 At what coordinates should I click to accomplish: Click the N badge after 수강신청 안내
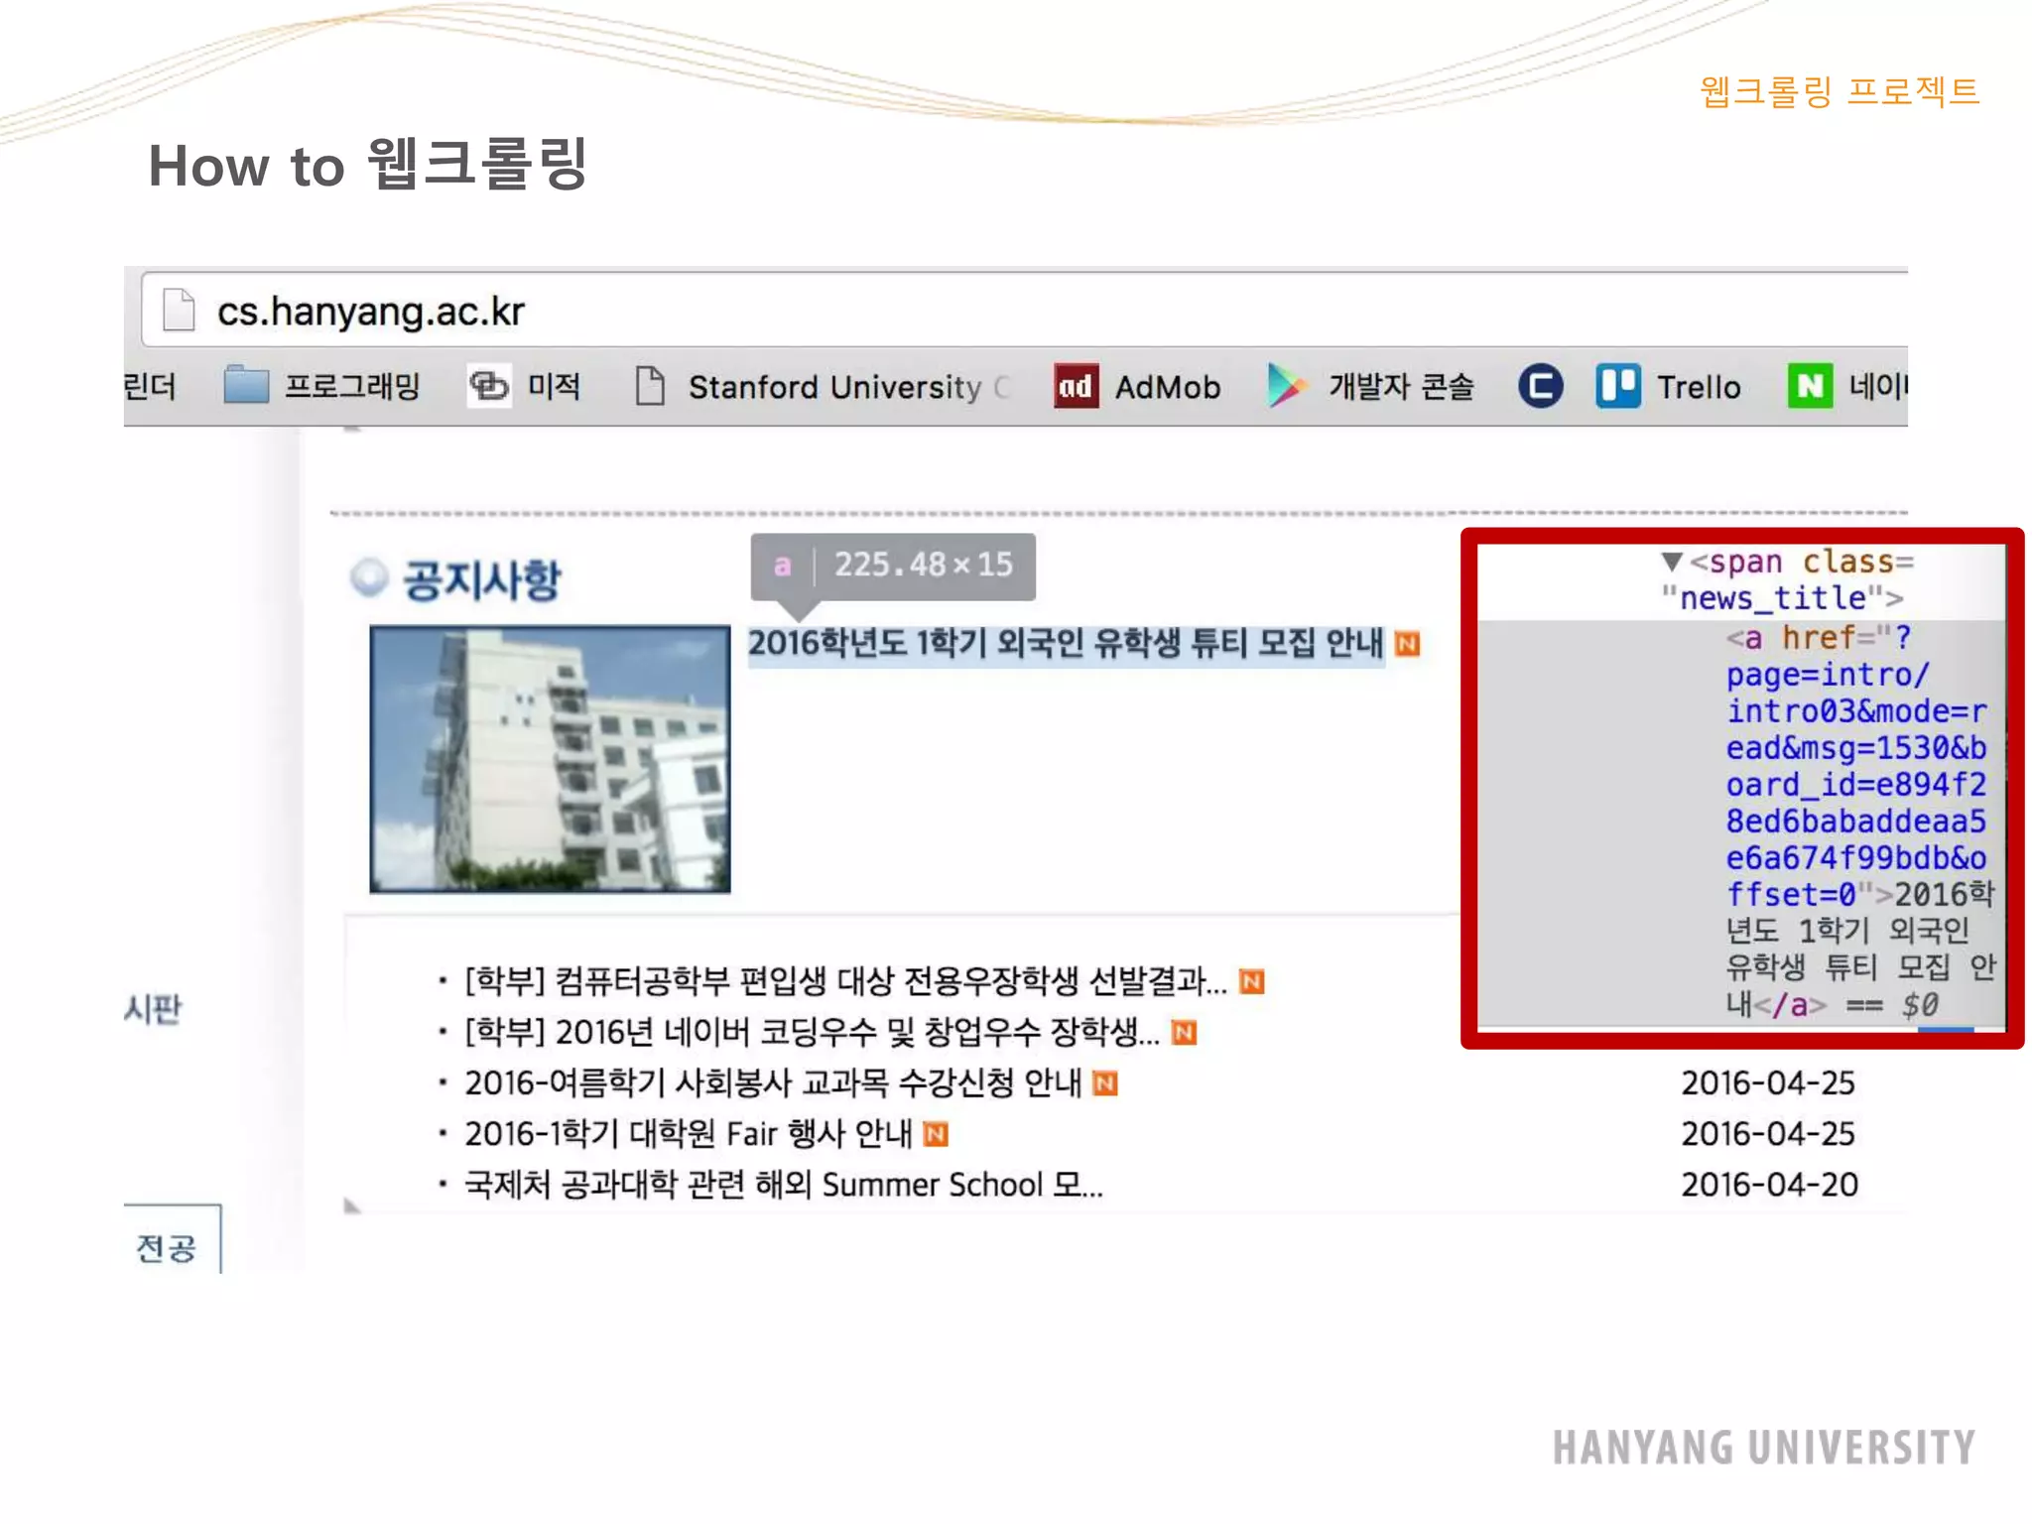[1105, 1083]
